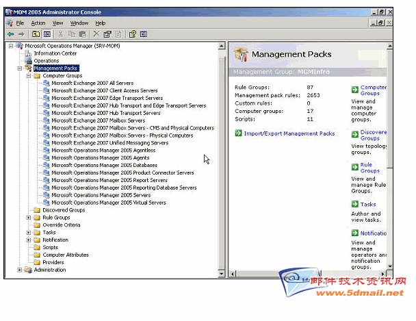
Task: Click the Help toolbar icon
Action: (132, 34)
